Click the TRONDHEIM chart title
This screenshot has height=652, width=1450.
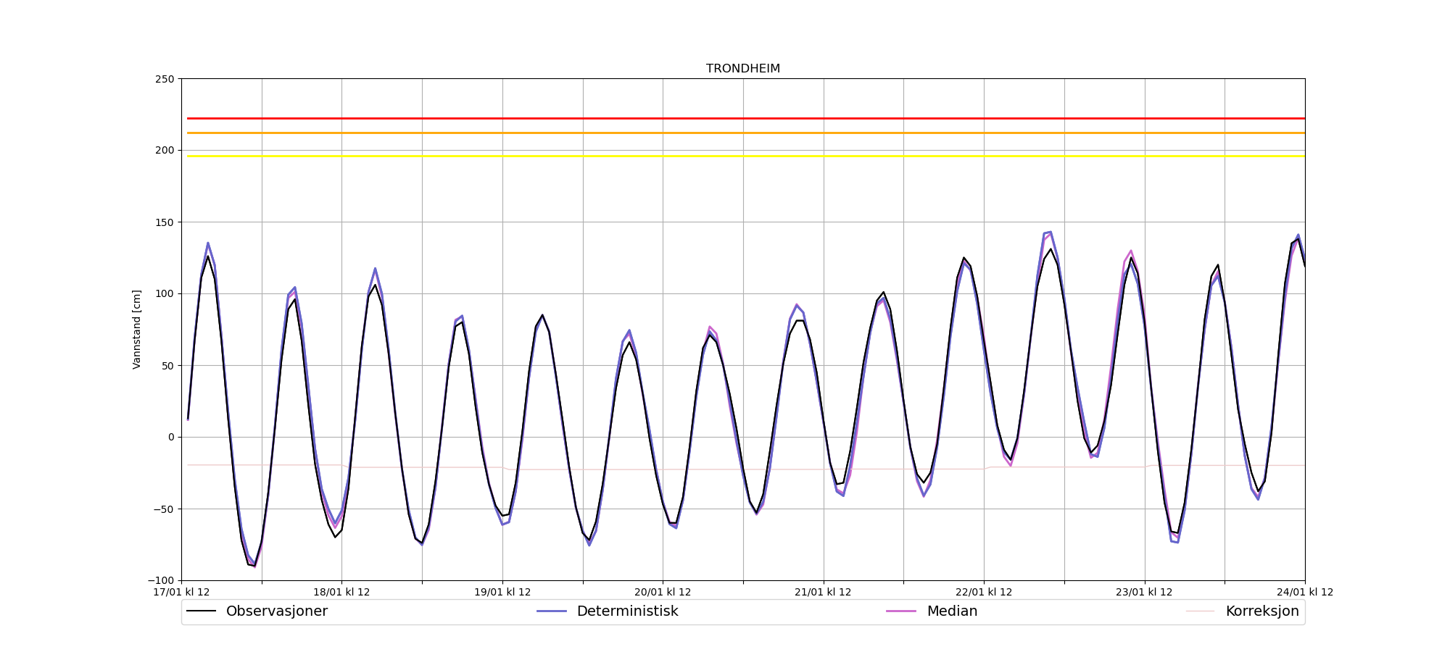pos(743,69)
